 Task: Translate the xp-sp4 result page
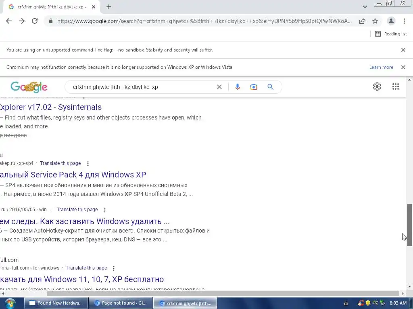(60, 163)
